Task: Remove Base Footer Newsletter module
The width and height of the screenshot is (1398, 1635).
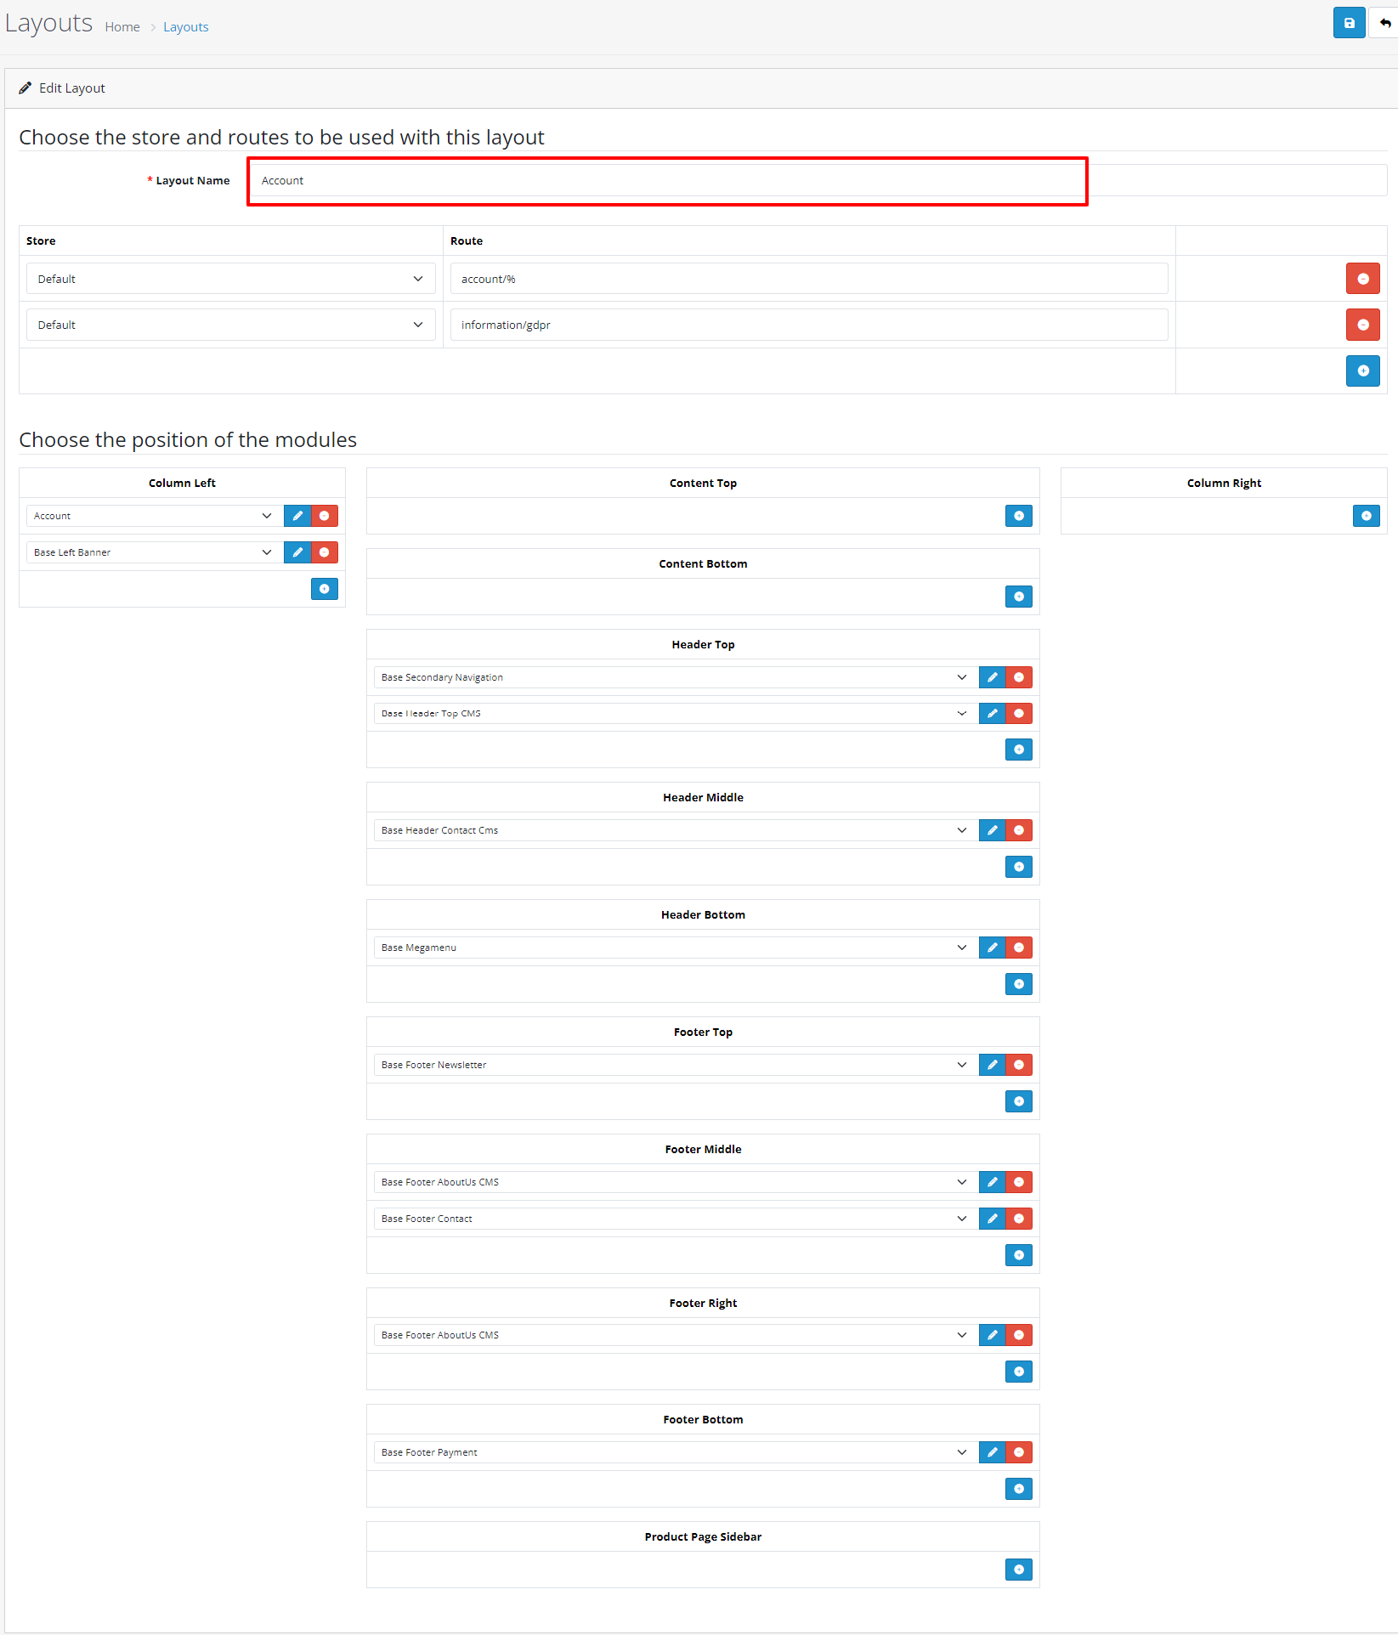Action: 1019,1065
